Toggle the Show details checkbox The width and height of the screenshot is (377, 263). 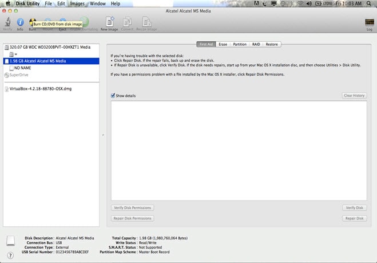click(113, 96)
